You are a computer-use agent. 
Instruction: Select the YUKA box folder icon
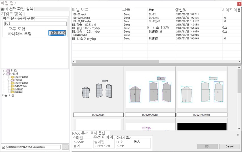(13, 80)
